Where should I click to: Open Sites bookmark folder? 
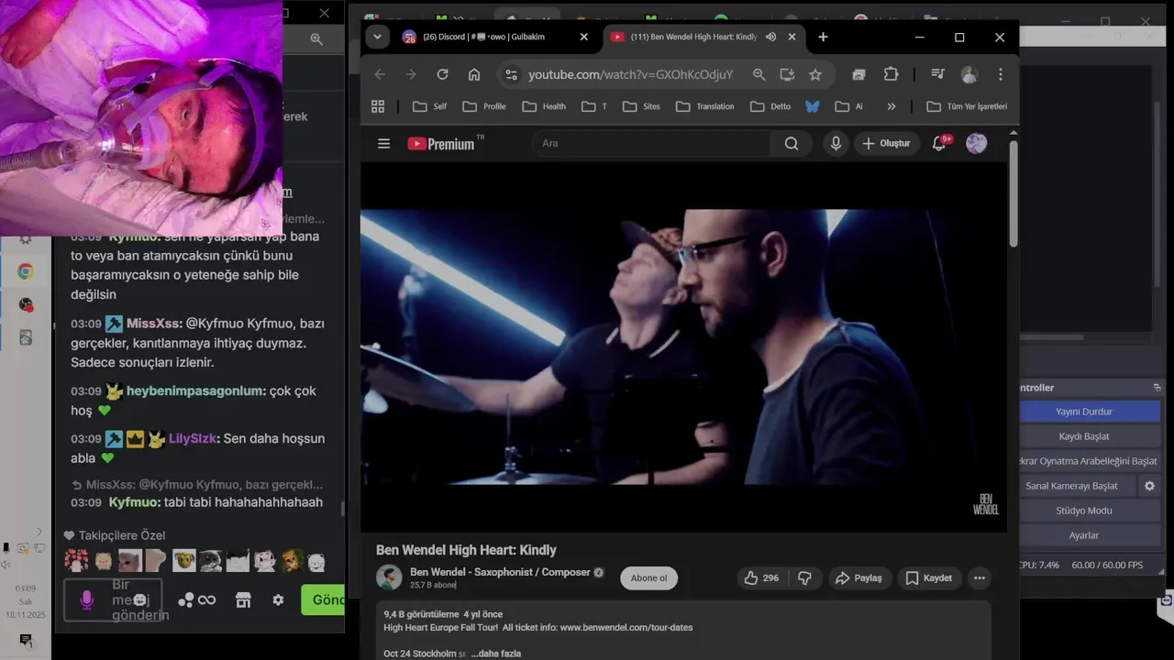pyautogui.click(x=641, y=106)
